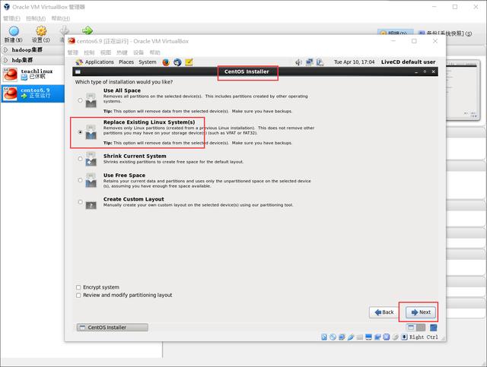Click the Back button in the installer
487x367 pixels.
384,312
